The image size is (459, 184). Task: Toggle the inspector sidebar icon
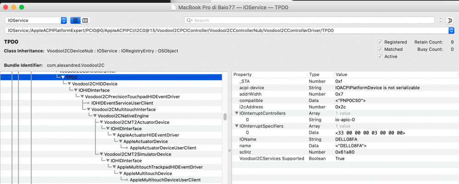coord(449,21)
